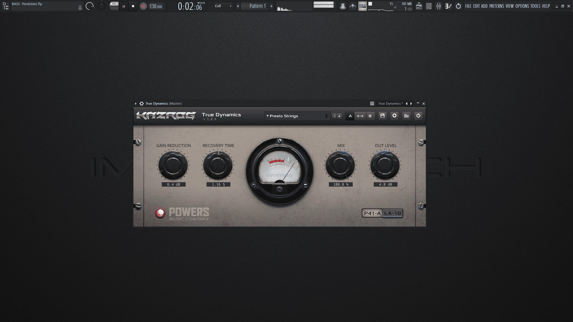Viewport: 573px width, 322px height.
Task: Open the Cell snap dropdown
Action: (223, 6)
